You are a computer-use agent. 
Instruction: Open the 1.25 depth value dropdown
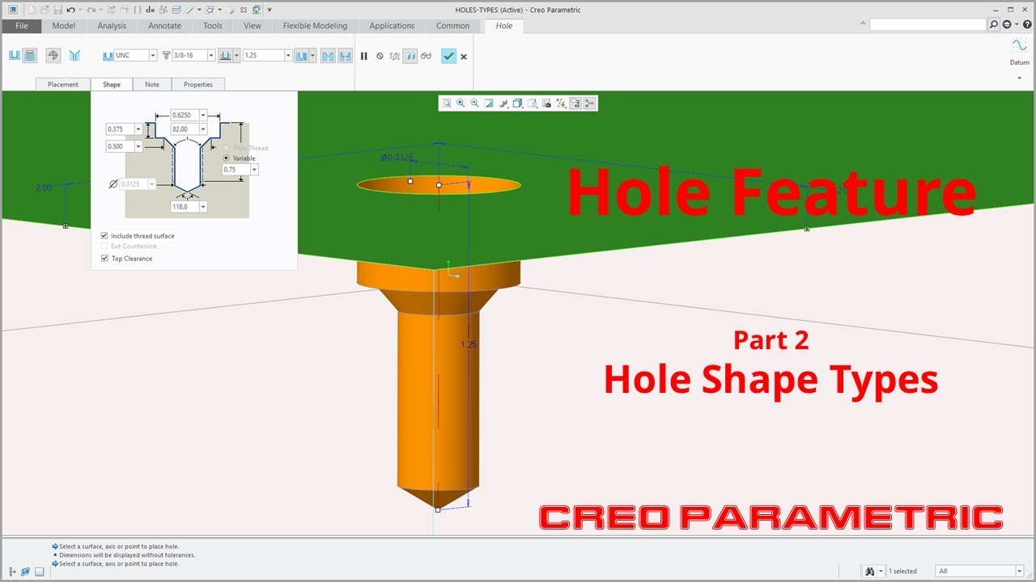289,56
